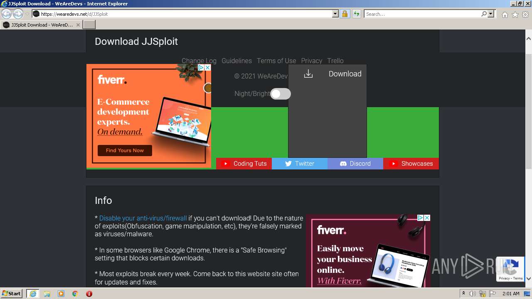Screen dimensions: 532x299
Task: Click the security lock icon
Action: click(x=345, y=14)
